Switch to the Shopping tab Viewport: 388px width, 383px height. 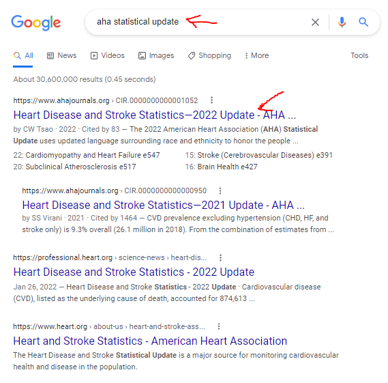click(209, 55)
